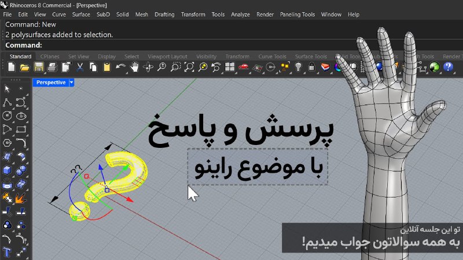Click the Copy to clipboard icon
Image resolution: width=463 pixels, height=260 pixels.
coord(93,67)
